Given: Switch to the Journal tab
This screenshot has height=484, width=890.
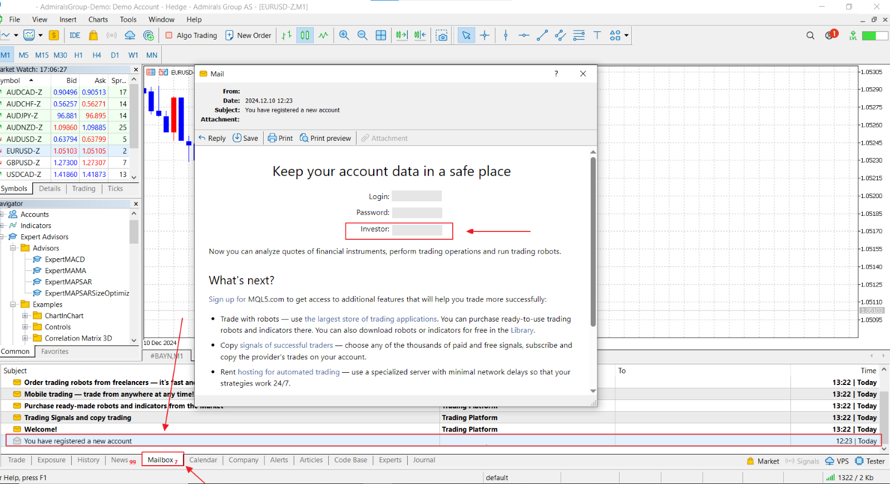Looking at the screenshot, I should (x=424, y=460).
